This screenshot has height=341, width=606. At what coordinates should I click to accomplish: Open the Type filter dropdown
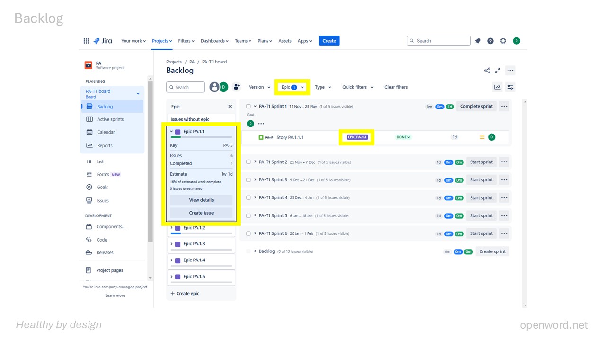323,87
